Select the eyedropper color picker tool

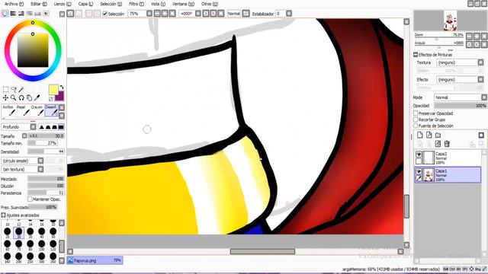(37, 97)
